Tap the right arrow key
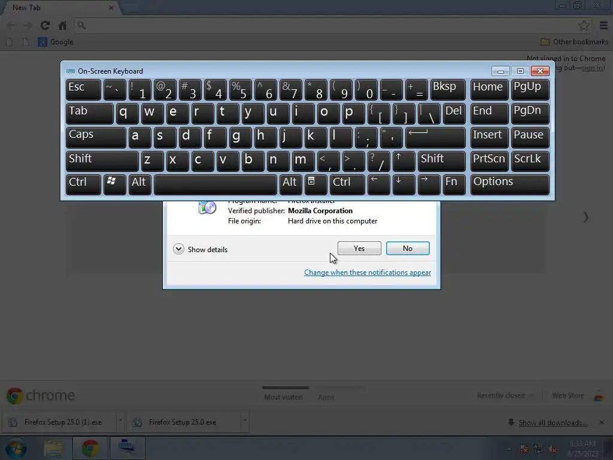Viewport: 613px width, 460px height. point(429,184)
